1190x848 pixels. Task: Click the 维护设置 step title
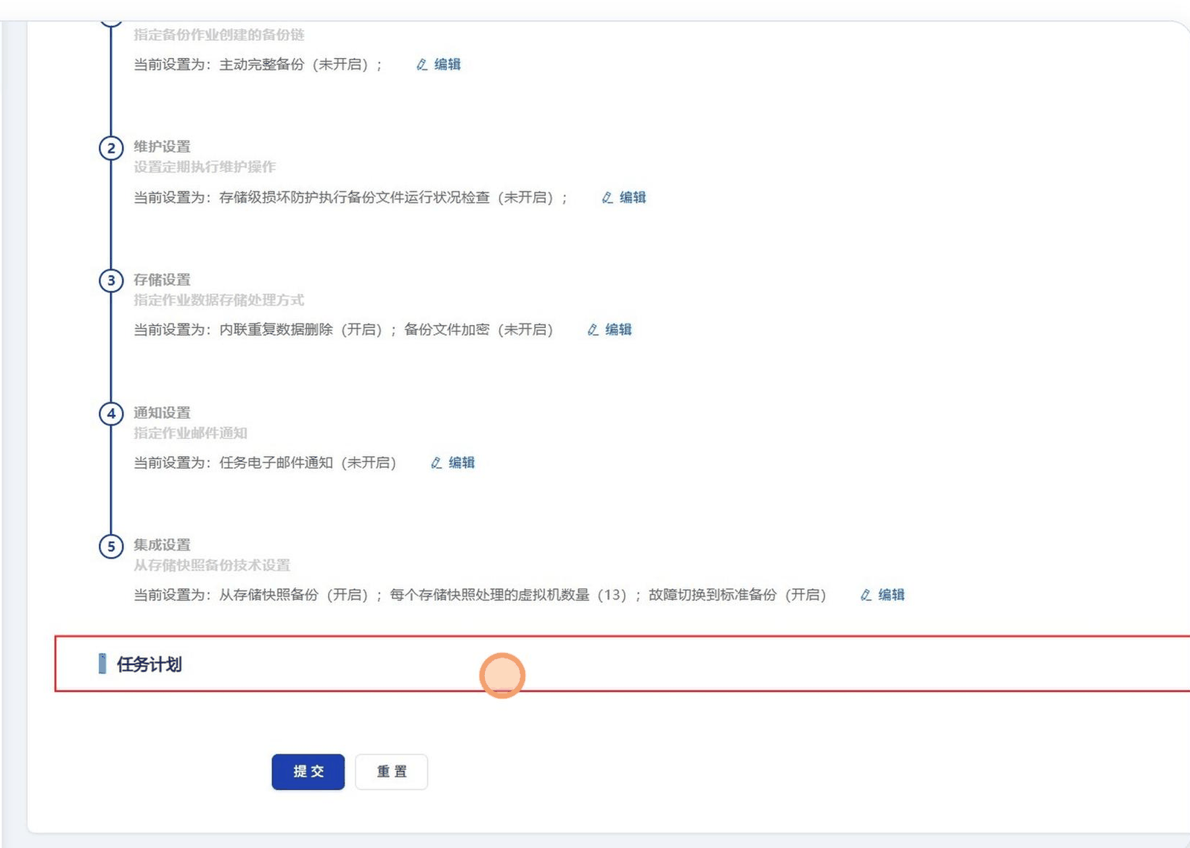[x=162, y=147]
